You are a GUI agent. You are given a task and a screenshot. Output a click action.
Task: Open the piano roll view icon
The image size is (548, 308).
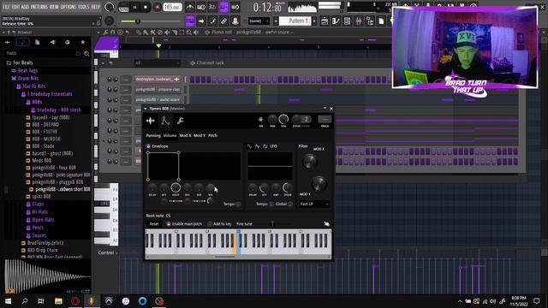click(x=336, y=21)
